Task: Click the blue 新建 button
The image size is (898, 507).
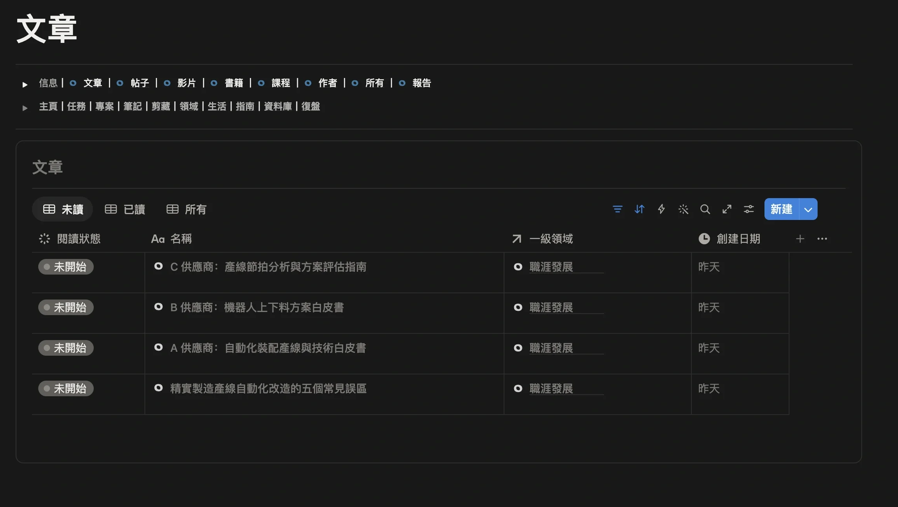Action: pyautogui.click(x=782, y=209)
